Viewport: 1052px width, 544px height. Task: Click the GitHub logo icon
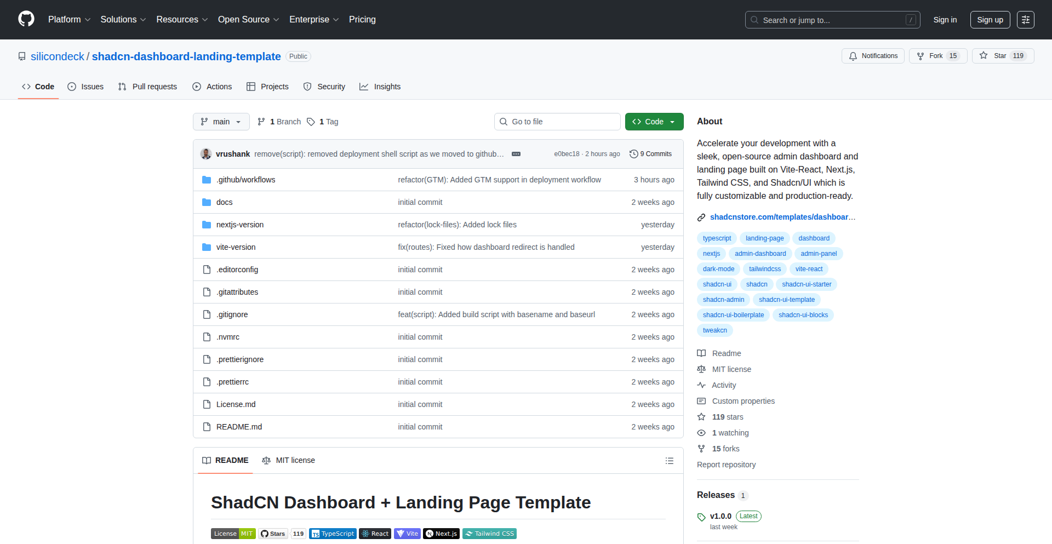[x=26, y=19]
